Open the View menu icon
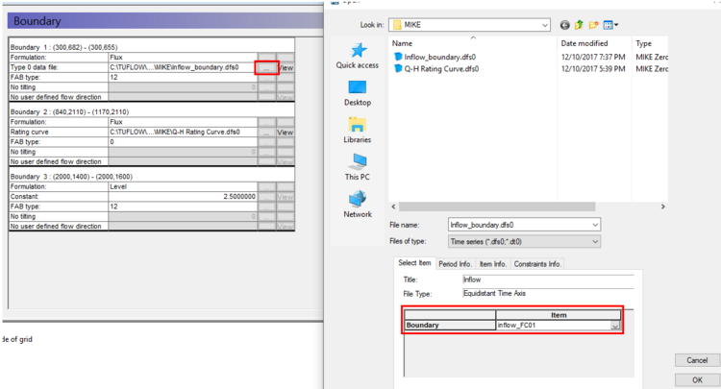The image size is (721, 389). pyautogui.click(x=611, y=24)
